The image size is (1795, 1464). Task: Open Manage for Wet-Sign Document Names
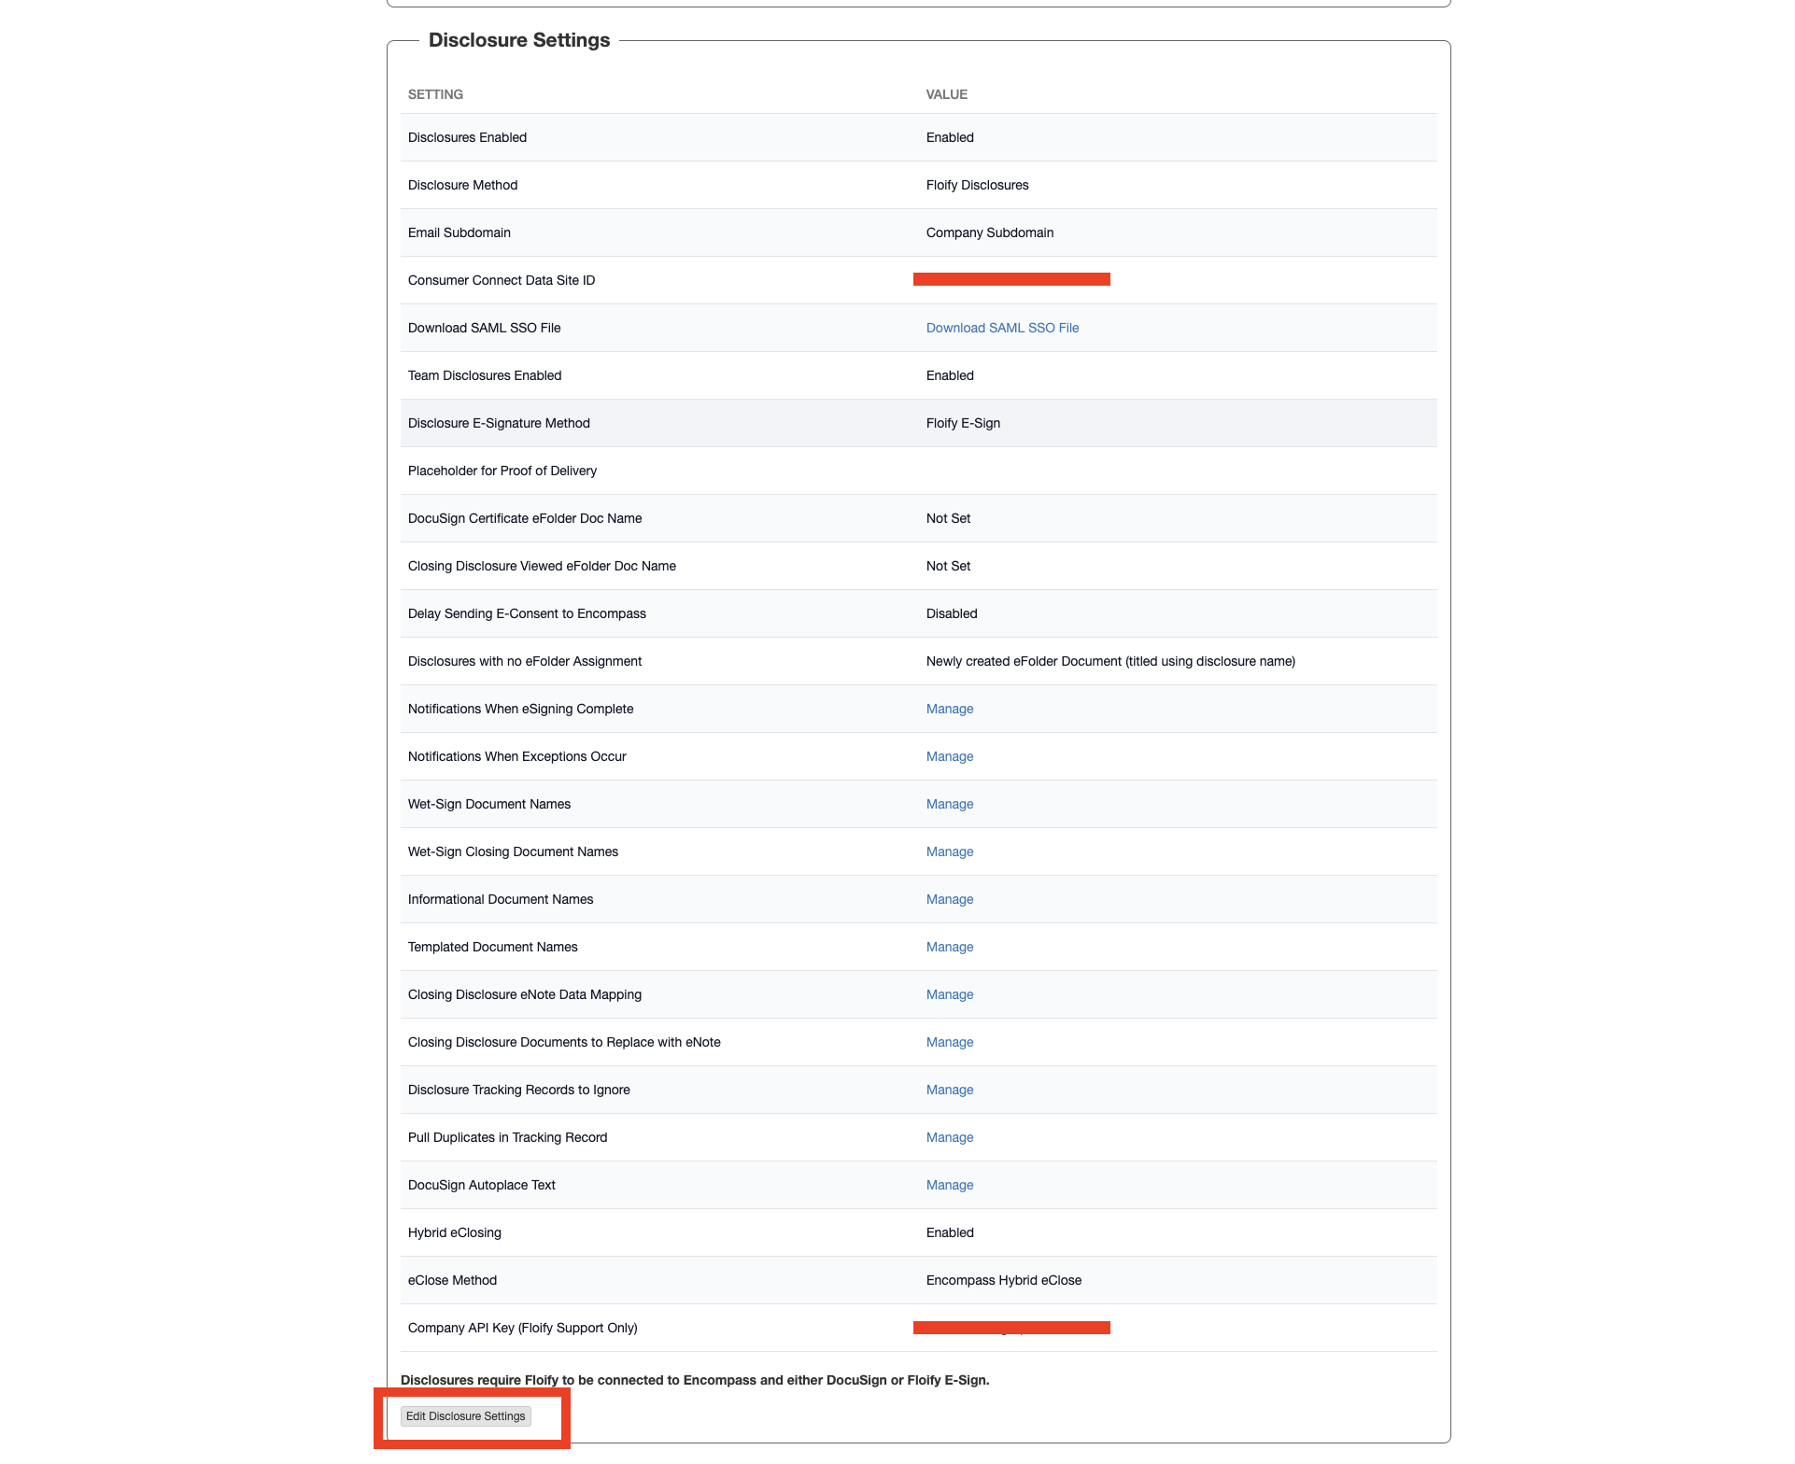coord(949,804)
